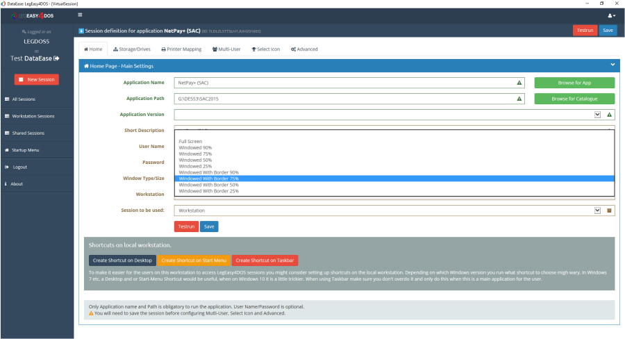The height and width of the screenshot is (339, 625).
Task: Click the logout arrow beside Test DataEase
Action: click(x=56, y=58)
